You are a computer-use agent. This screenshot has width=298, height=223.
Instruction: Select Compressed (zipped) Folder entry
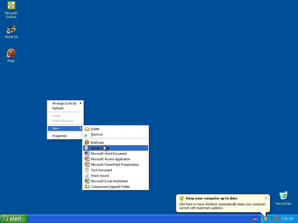[x=115, y=187]
